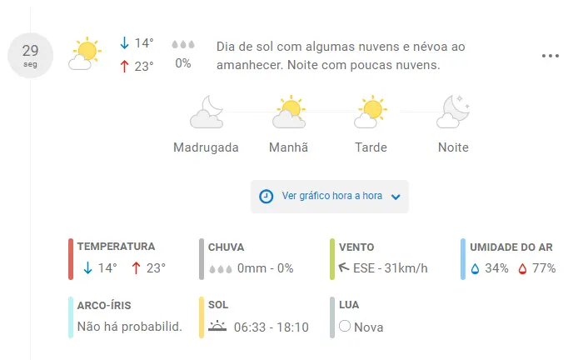
Task: Click the Manhã sun and cloud icon
Action: click(x=289, y=112)
